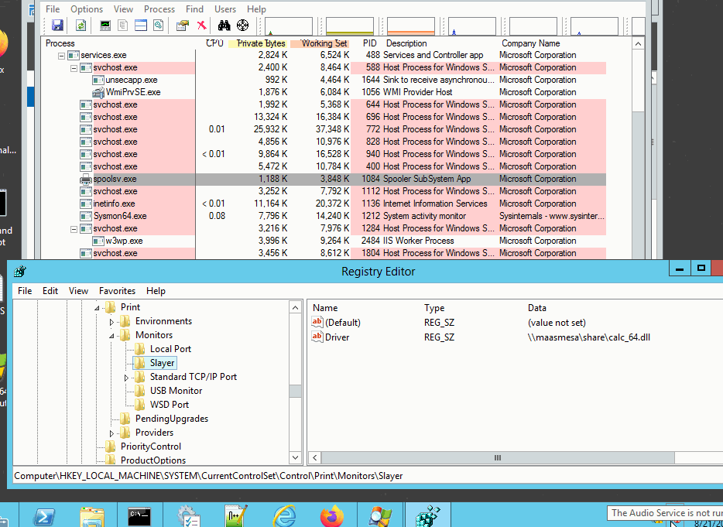The height and width of the screenshot is (527, 723).
Task: Expand the Environments registry key
Action: click(x=111, y=321)
